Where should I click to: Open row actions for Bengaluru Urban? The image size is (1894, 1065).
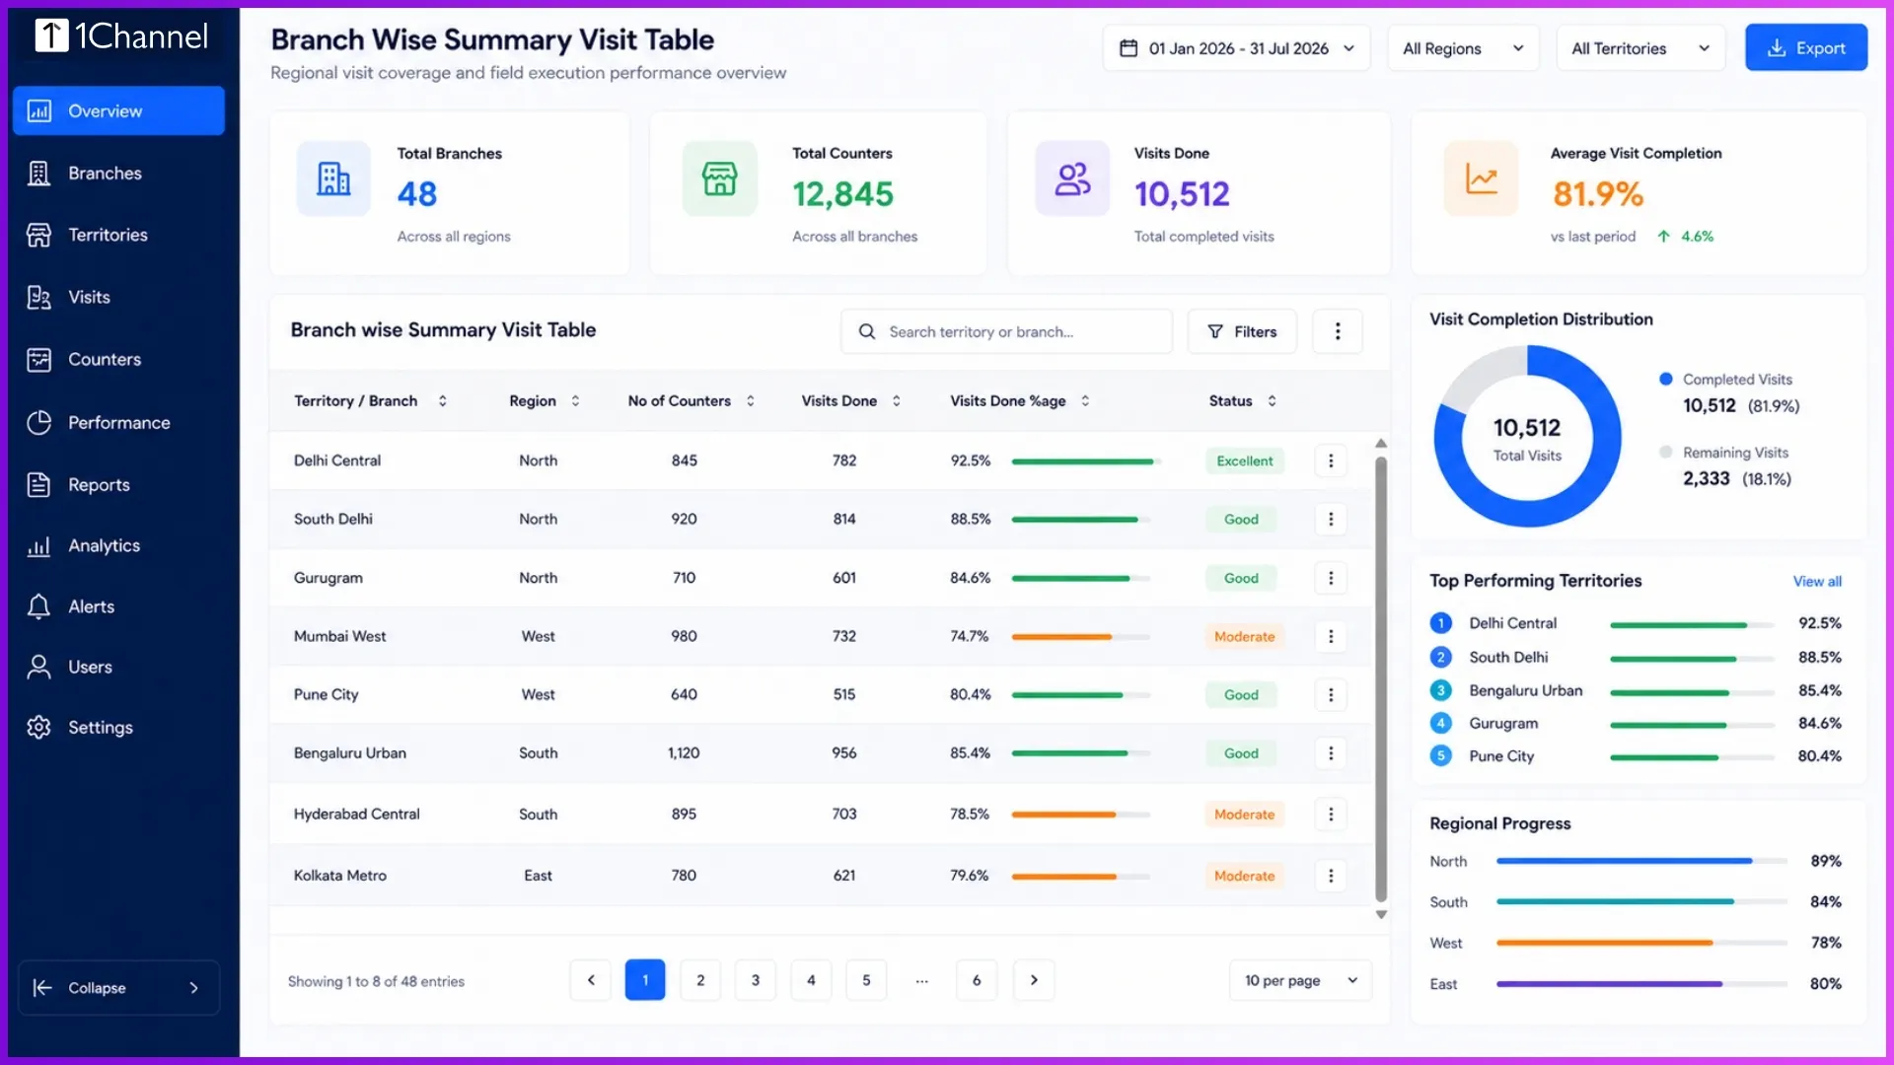coord(1331,752)
